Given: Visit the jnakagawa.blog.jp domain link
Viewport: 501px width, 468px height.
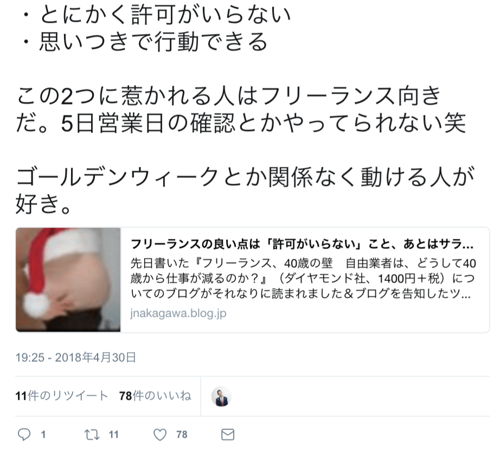Looking at the screenshot, I should point(178,313).
